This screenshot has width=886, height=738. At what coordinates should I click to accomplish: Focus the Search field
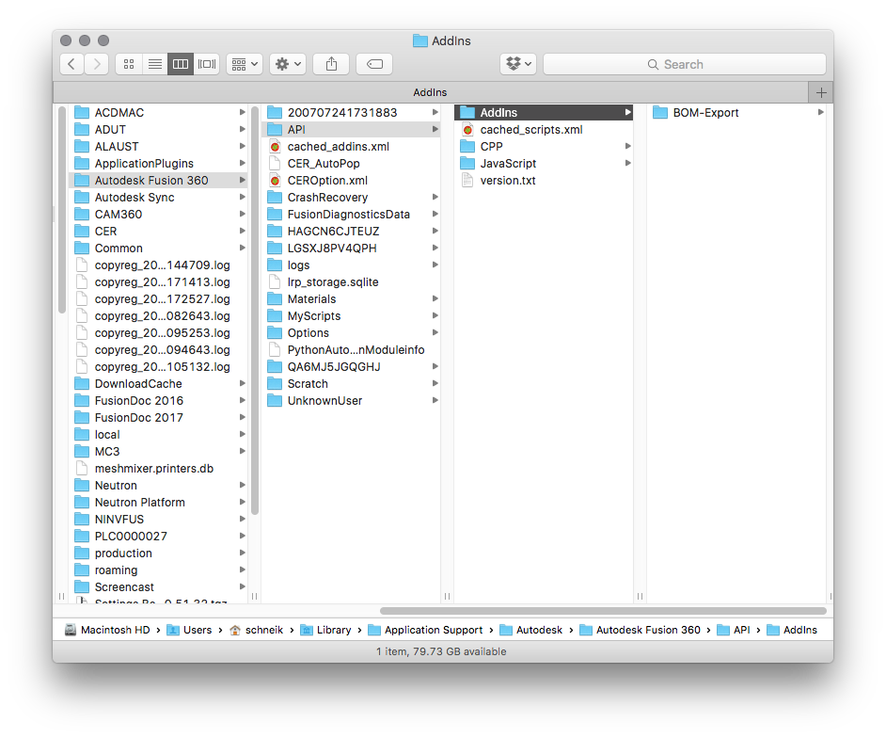tap(685, 64)
